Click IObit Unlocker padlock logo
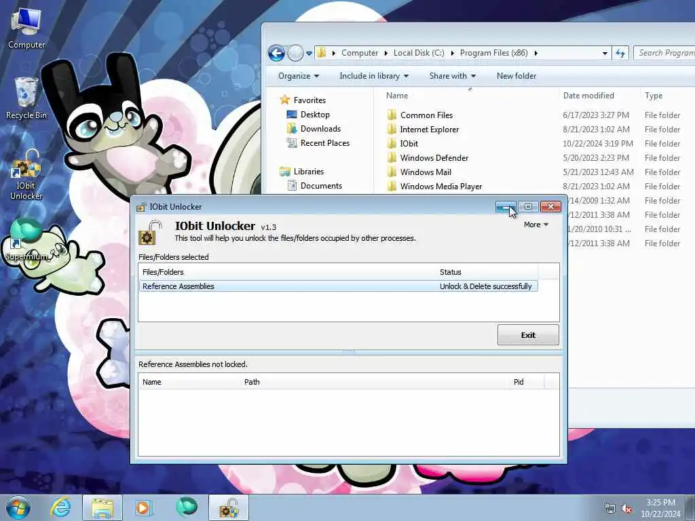 click(150, 233)
